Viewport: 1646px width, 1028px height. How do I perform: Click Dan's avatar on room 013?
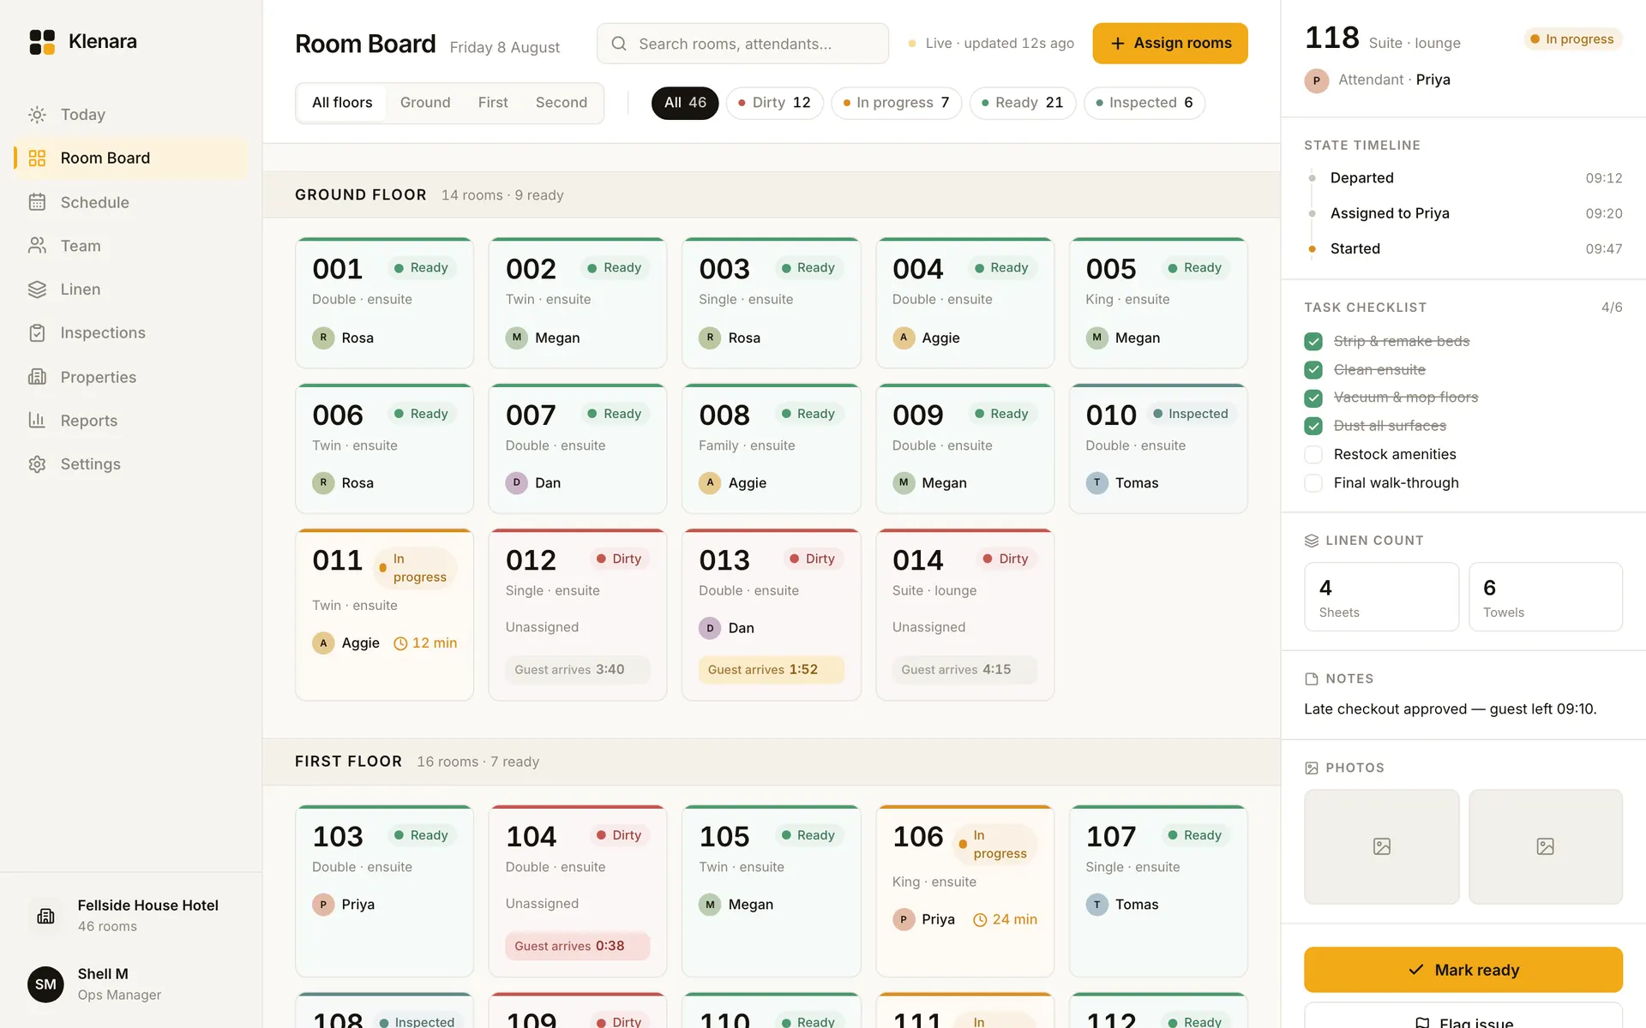[710, 628]
